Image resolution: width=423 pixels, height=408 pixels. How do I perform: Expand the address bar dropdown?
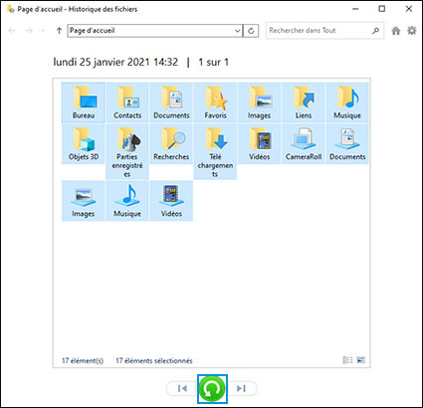coord(237,31)
